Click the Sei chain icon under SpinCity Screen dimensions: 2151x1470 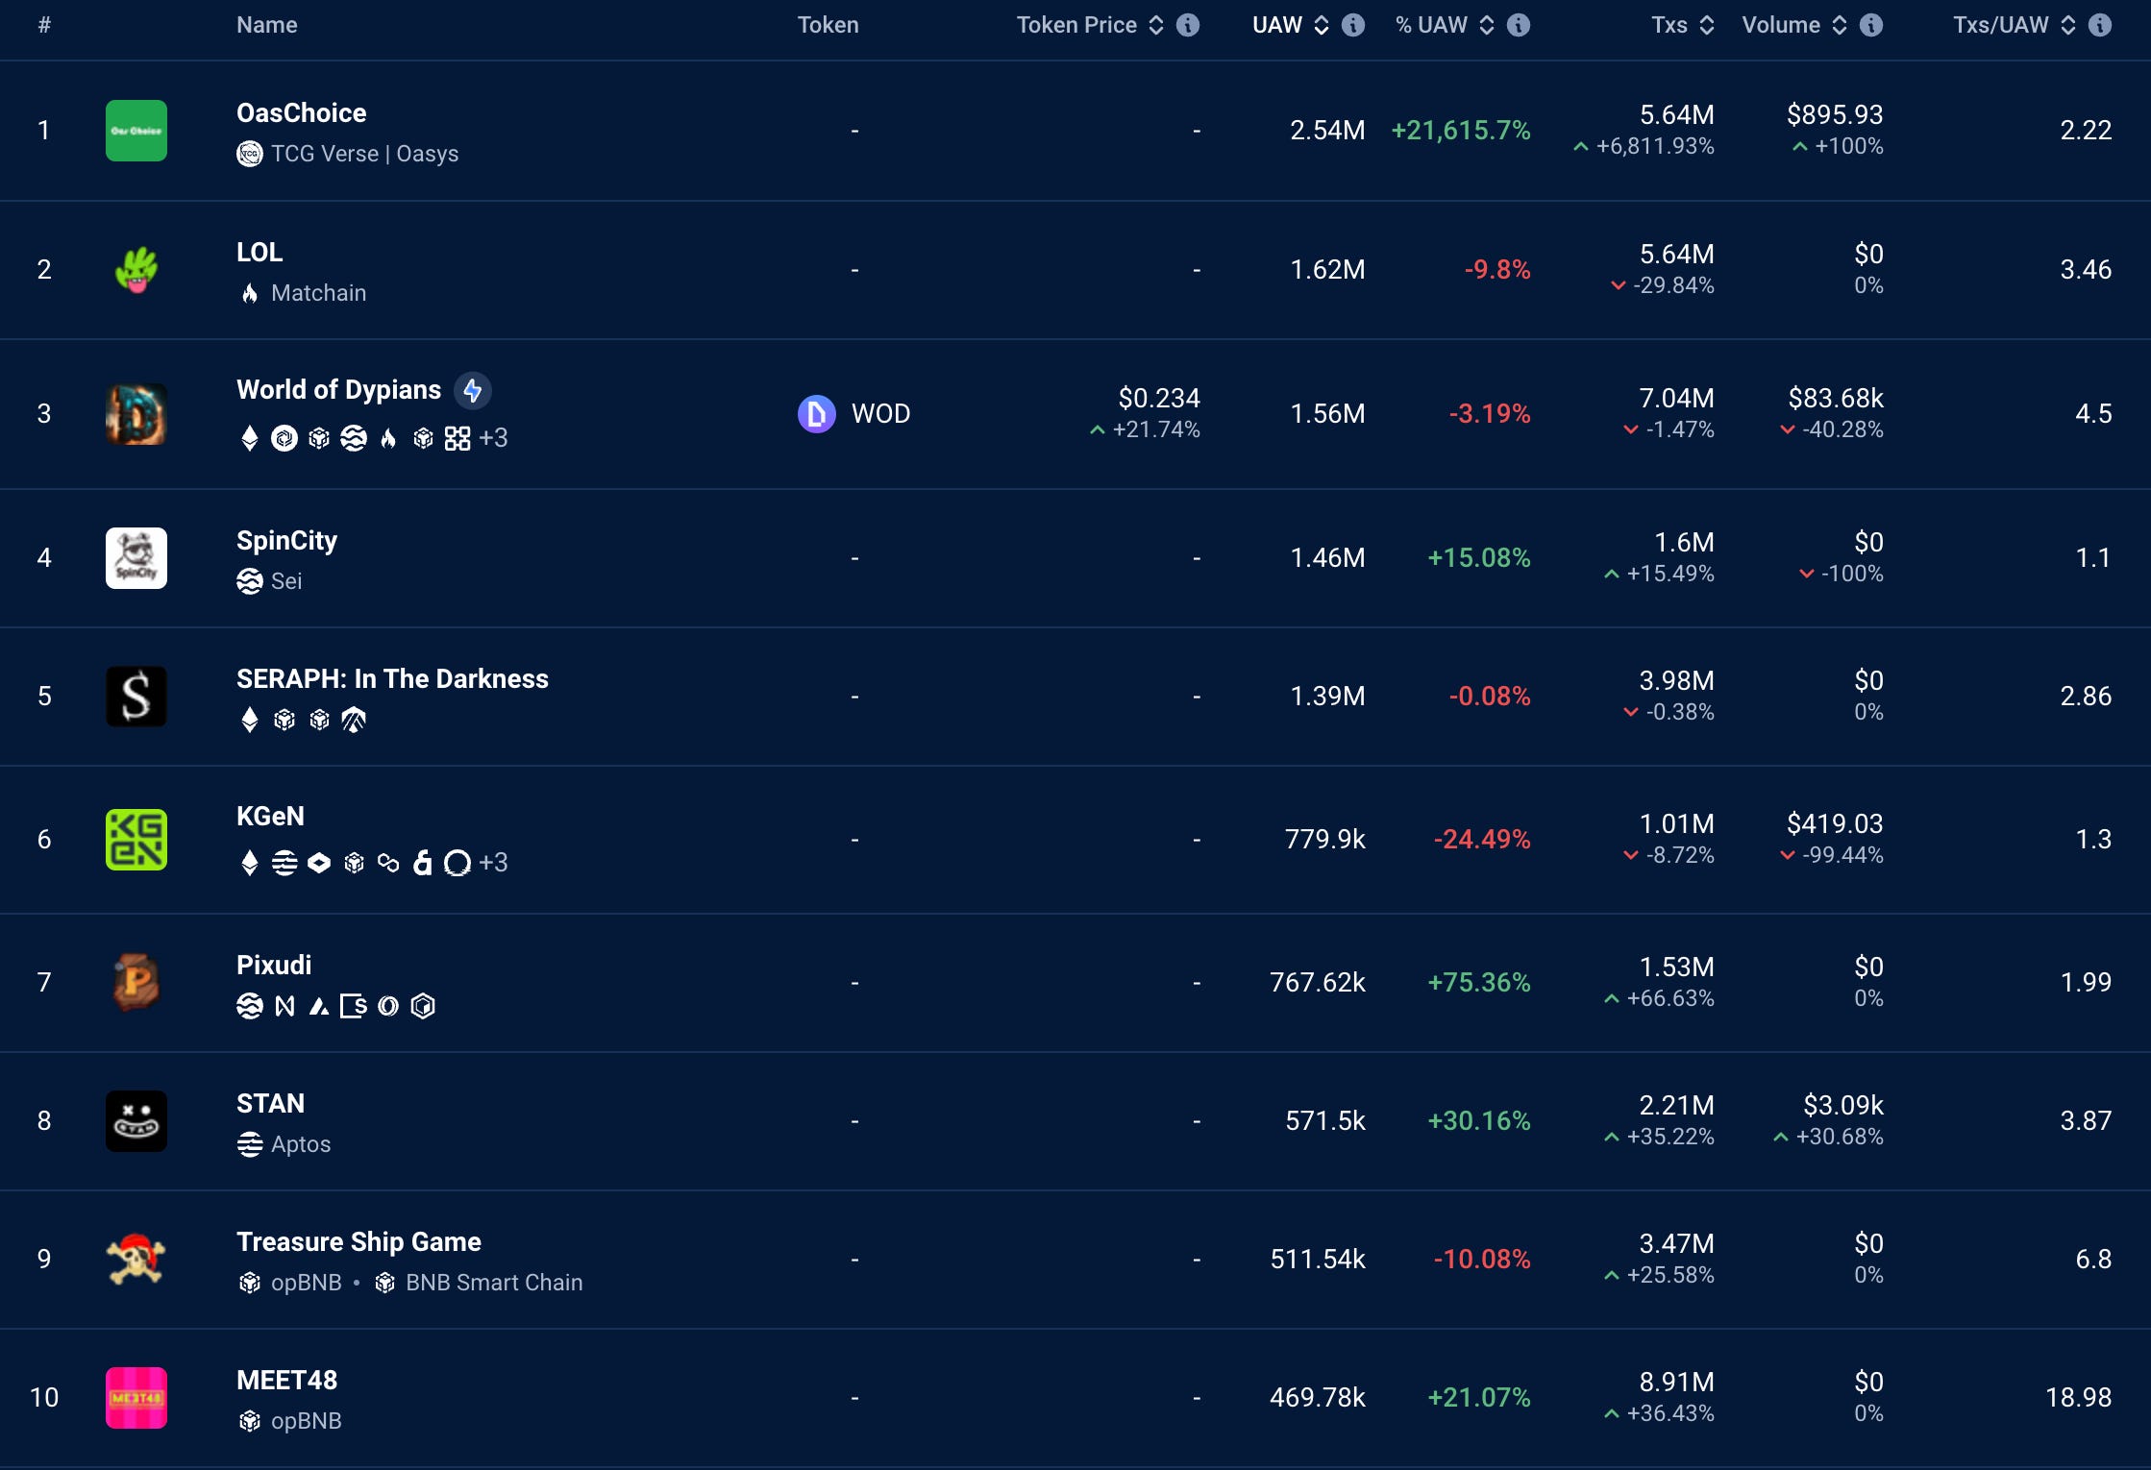click(x=250, y=581)
